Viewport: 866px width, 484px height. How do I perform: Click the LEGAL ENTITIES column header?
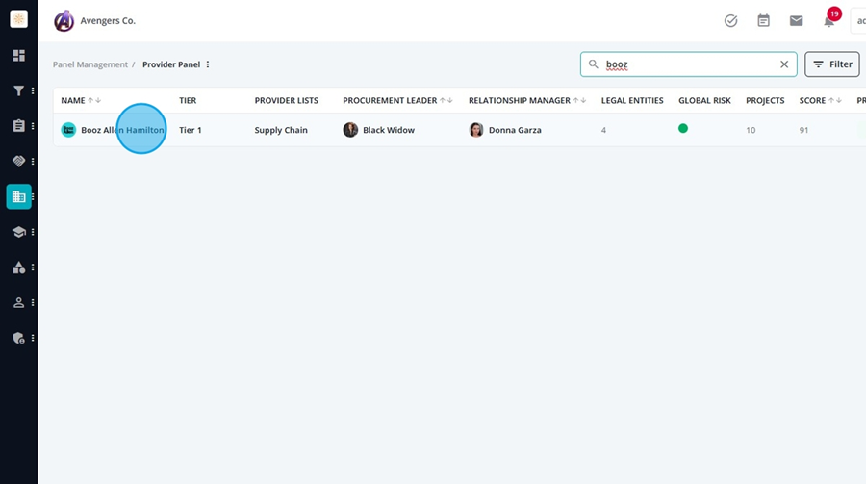[x=632, y=101]
